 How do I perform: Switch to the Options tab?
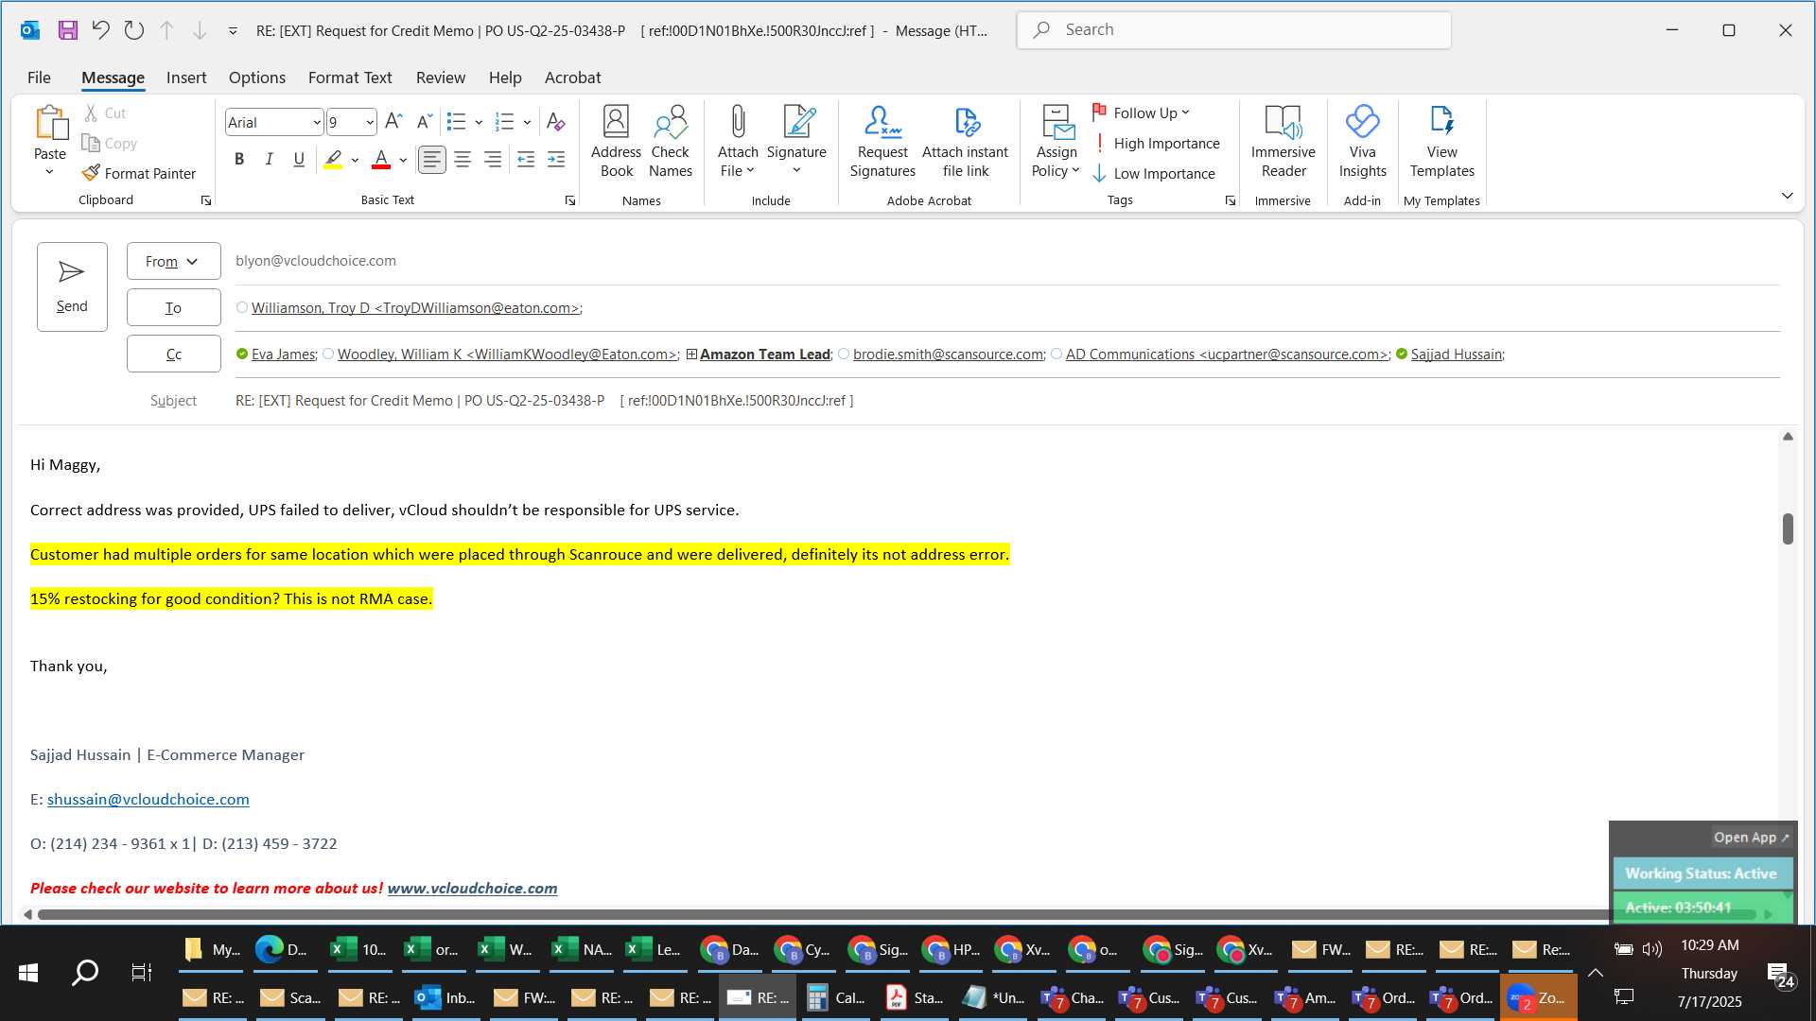(256, 78)
